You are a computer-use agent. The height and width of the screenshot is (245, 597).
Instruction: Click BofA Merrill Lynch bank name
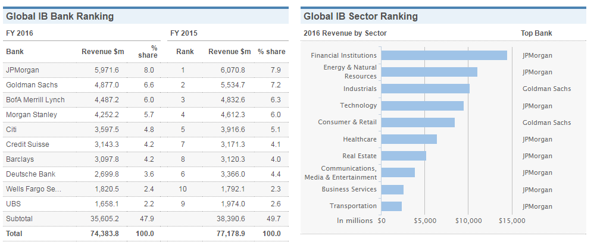(35, 100)
